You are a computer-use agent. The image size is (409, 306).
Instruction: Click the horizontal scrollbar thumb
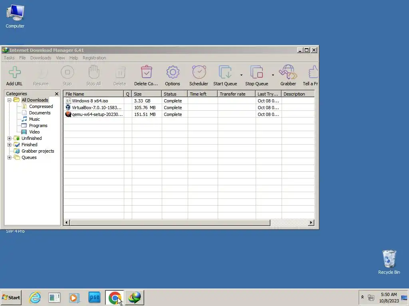click(170, 222)
